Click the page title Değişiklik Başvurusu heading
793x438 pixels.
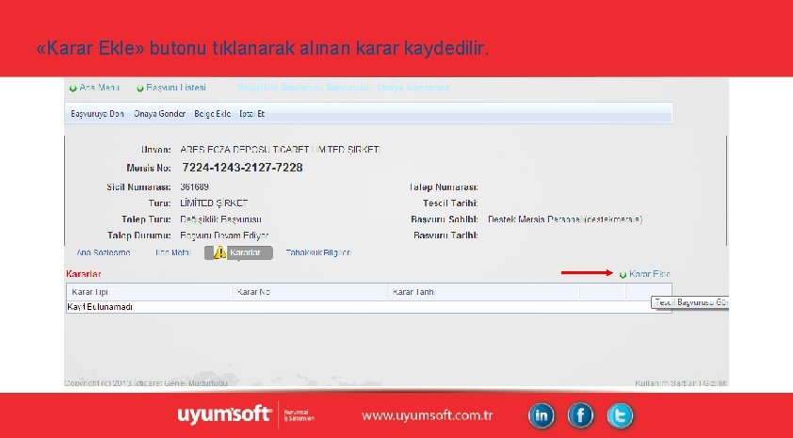coord(343,88)
